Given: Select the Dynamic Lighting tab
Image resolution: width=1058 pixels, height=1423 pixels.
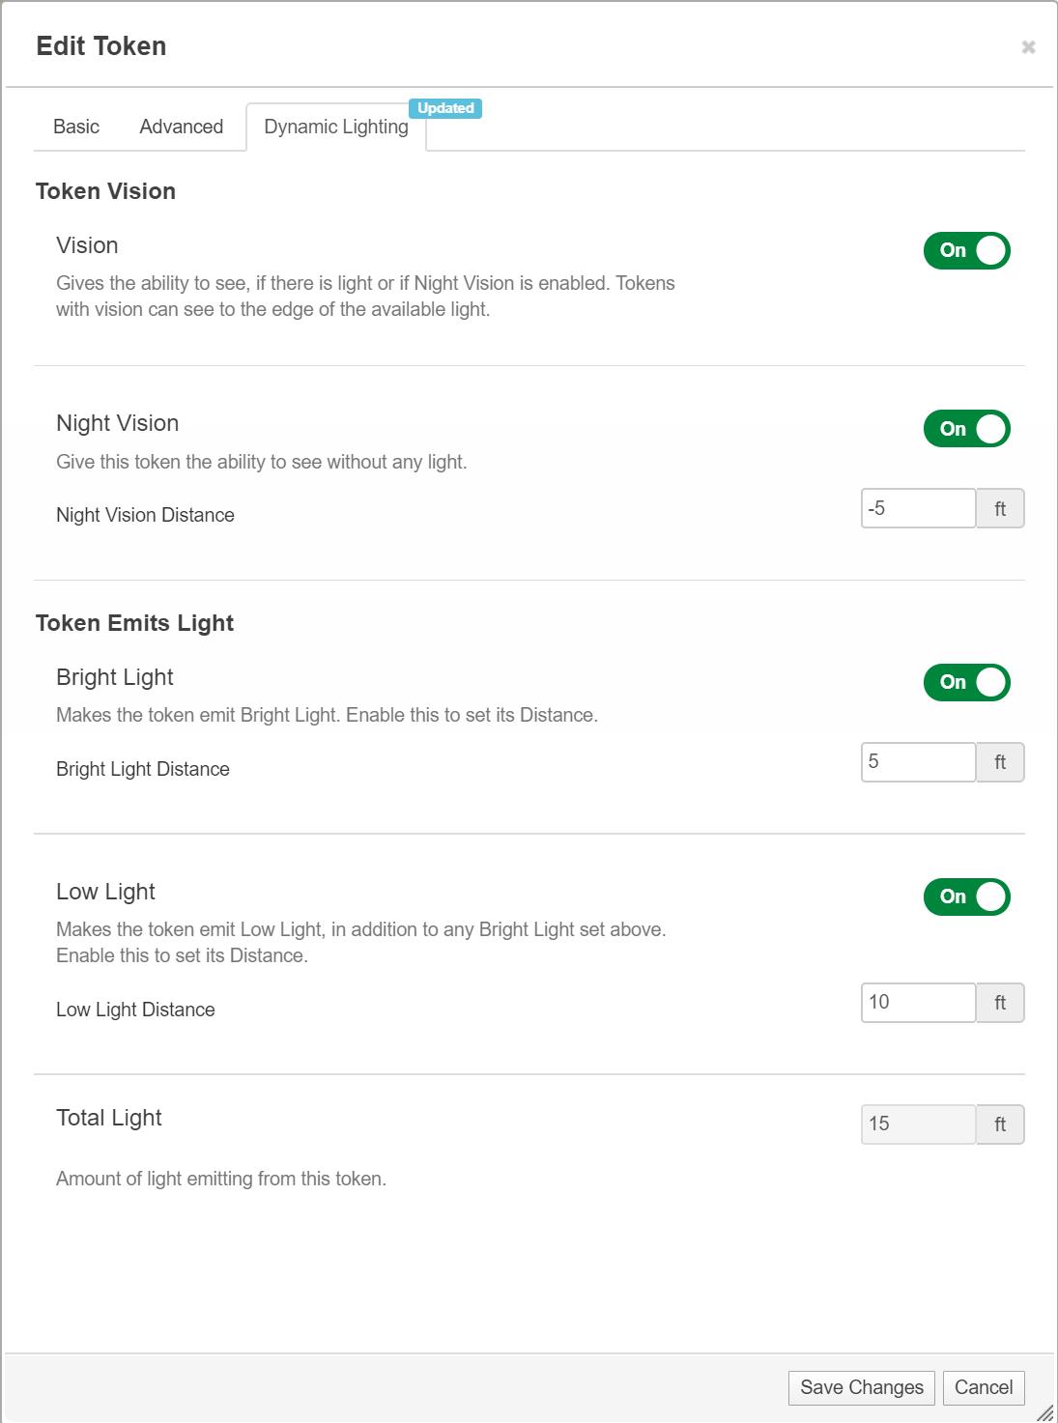Looking at the screenshot, I should point(335,127).
